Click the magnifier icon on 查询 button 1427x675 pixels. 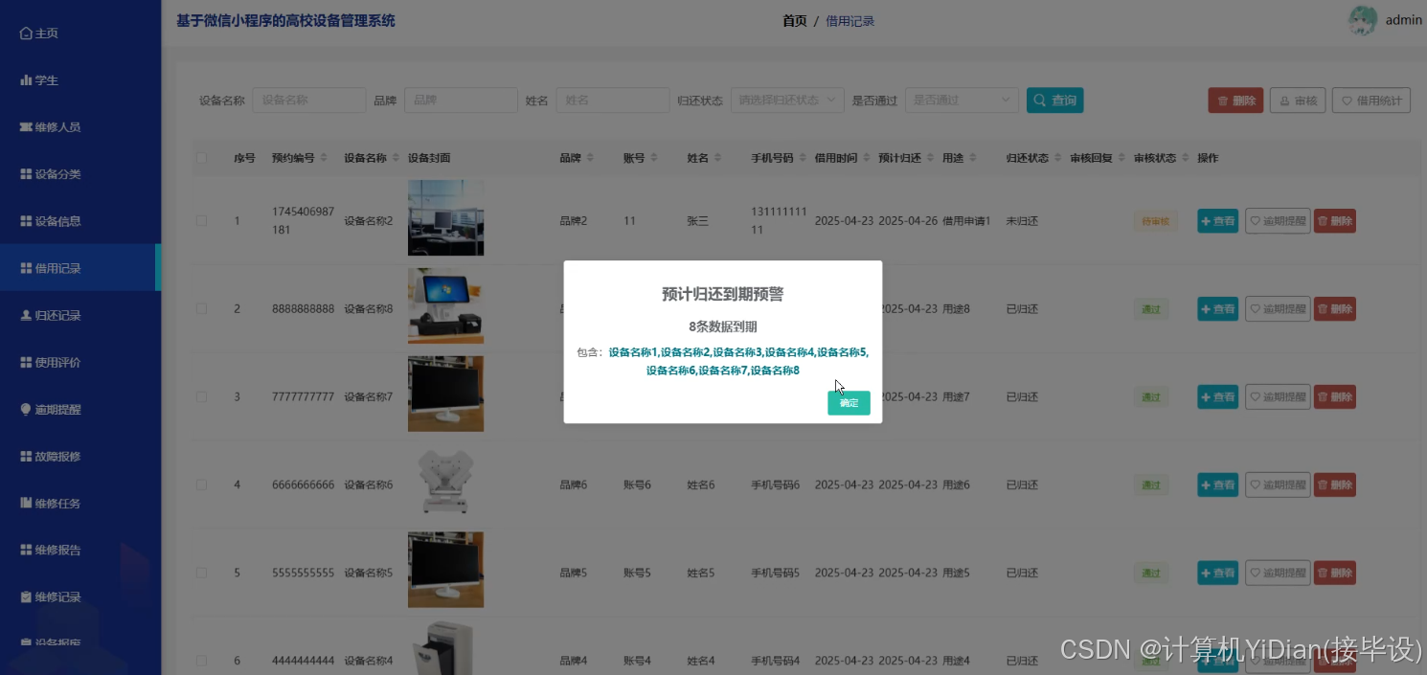(x=1039, y=100)
